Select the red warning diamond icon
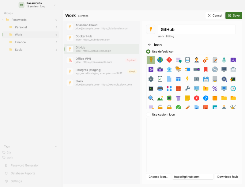 pyautogui.click(x=169, y=60)
